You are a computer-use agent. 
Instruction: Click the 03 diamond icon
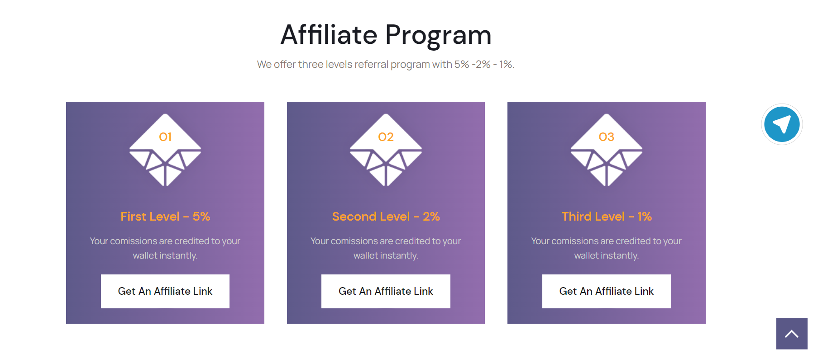pyautogui.click(x=607, y=150)
